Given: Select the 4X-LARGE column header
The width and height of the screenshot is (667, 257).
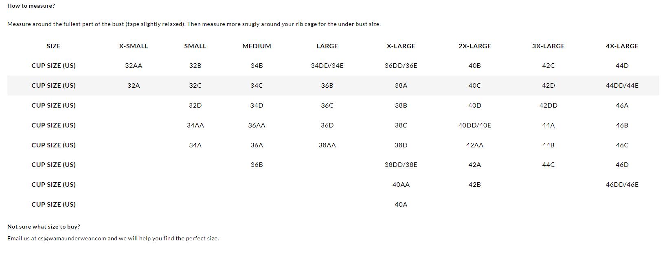Looking at the screenshot, I should pos(622,46).
